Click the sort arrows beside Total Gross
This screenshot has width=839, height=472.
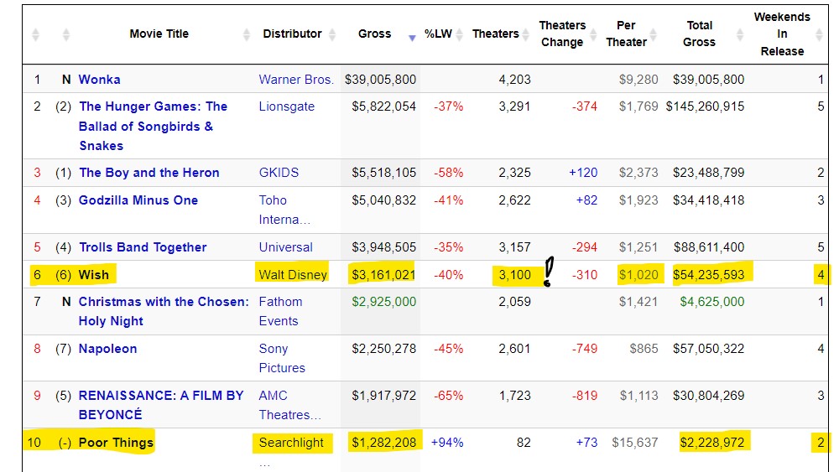coord(740,34)
